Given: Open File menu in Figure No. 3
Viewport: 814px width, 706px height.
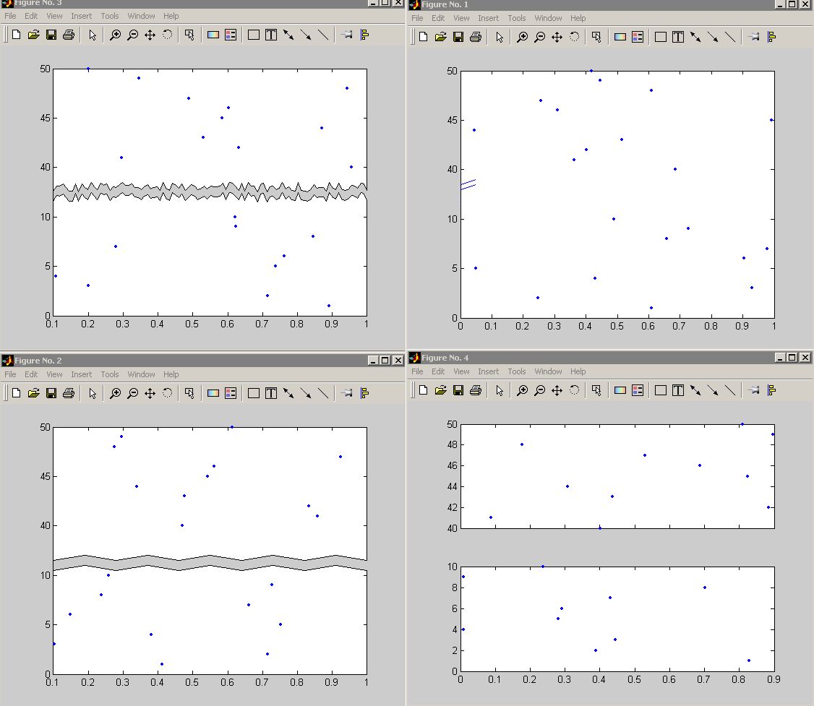Looking at the screenshot, I should click(x=10, y=16).
